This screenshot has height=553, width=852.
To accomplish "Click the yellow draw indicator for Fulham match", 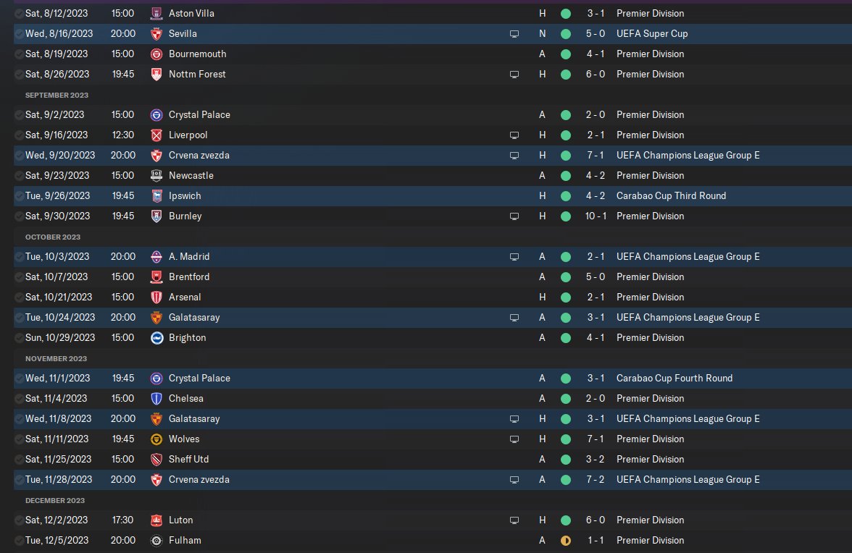I will coord(565,540).
